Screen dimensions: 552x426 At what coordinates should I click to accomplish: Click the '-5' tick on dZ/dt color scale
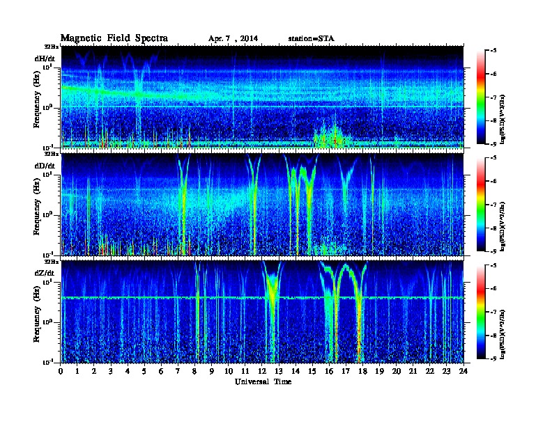pyautogui.click(x=493, y=265)
